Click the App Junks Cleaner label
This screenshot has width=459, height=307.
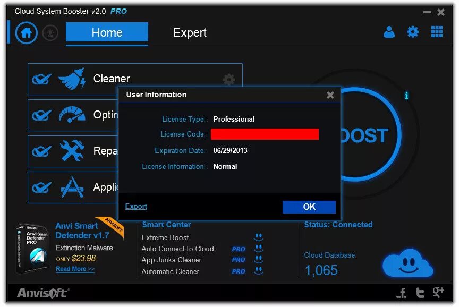click(171, 260)
